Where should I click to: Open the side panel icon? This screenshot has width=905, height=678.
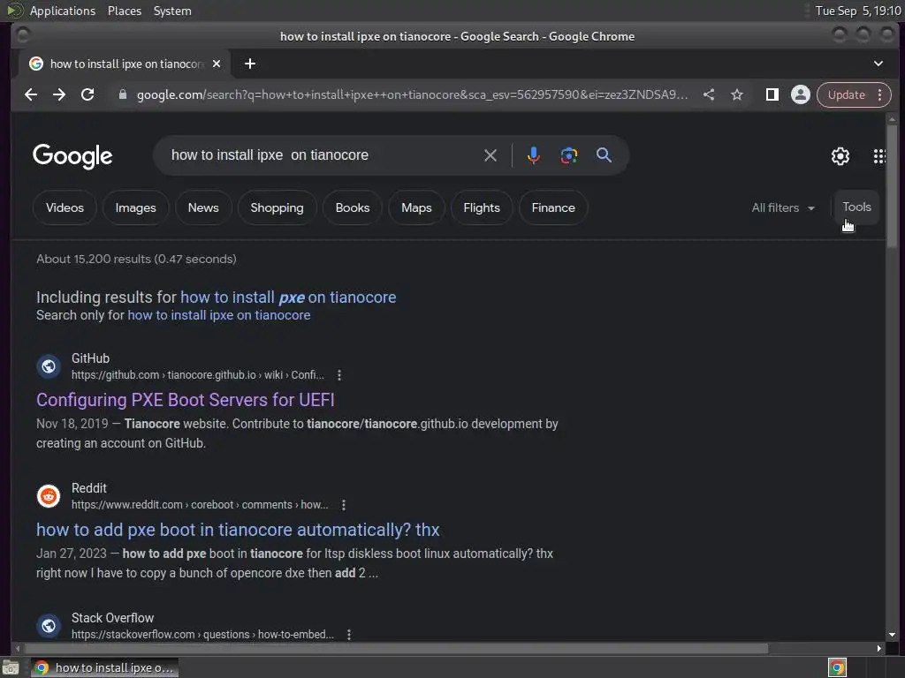tap(772, 94)
